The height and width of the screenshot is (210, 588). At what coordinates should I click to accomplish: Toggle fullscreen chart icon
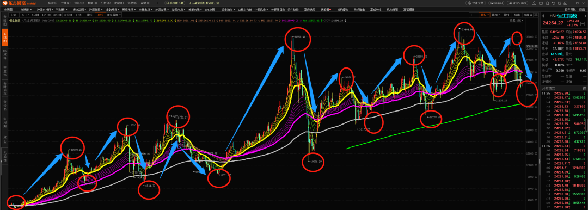[x=536, y=15]
